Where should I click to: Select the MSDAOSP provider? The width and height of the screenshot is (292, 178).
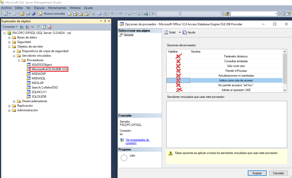pyautogui.click(x=39, y=74)
